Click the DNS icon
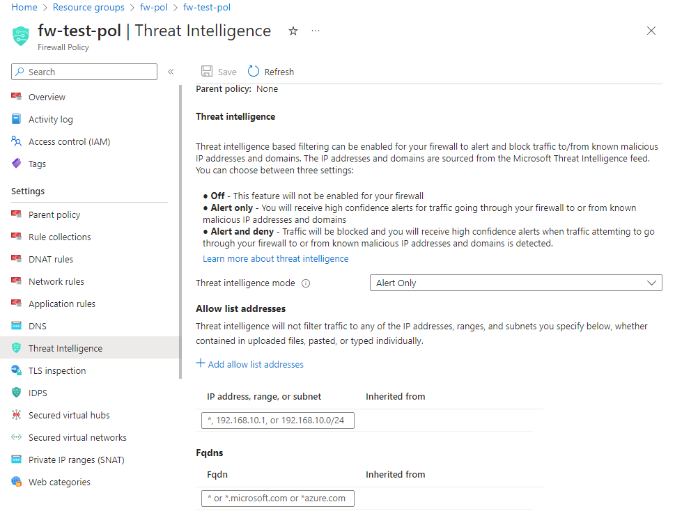The width and height of the screenshot is (675, 518). 16,326
